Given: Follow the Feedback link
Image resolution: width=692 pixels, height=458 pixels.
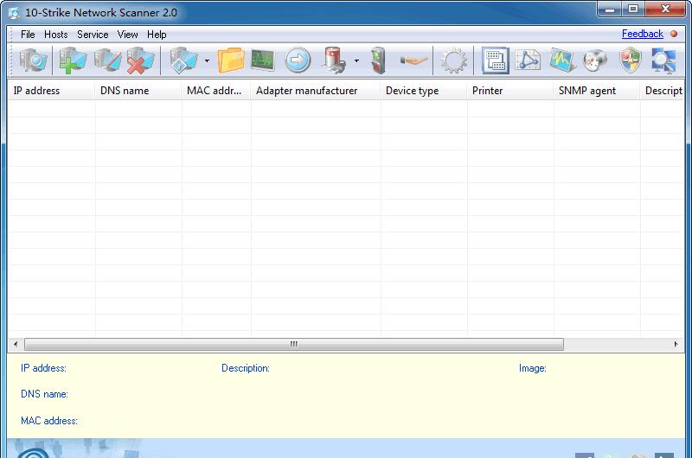Looking at the screenshot, I should tap(643, 34).
